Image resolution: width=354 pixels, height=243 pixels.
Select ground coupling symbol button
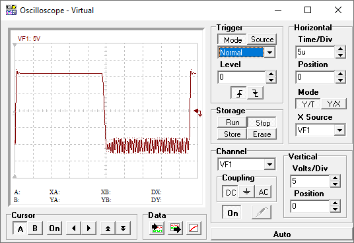246,192
